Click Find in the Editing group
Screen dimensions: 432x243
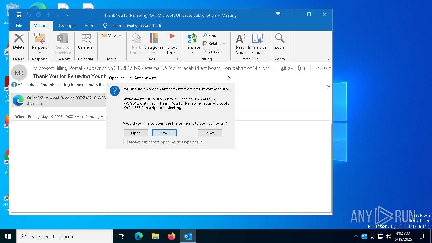click(x=210, y=35)
